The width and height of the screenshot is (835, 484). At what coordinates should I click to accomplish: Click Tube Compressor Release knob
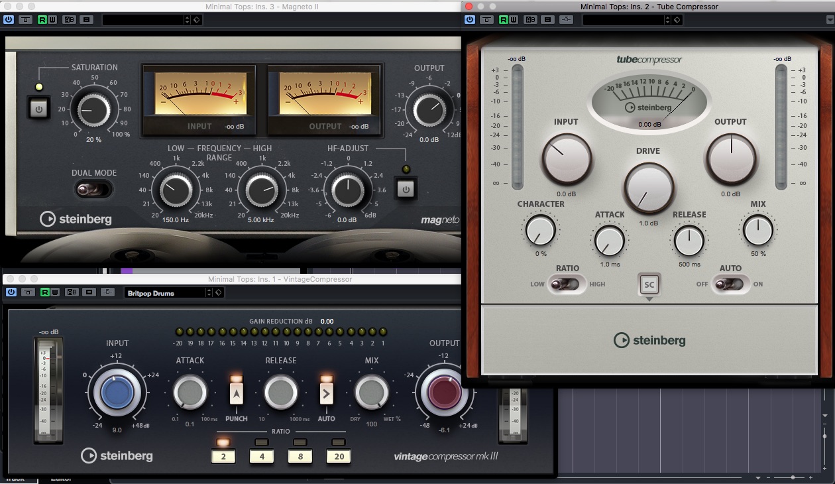click(x=689, y=241)
